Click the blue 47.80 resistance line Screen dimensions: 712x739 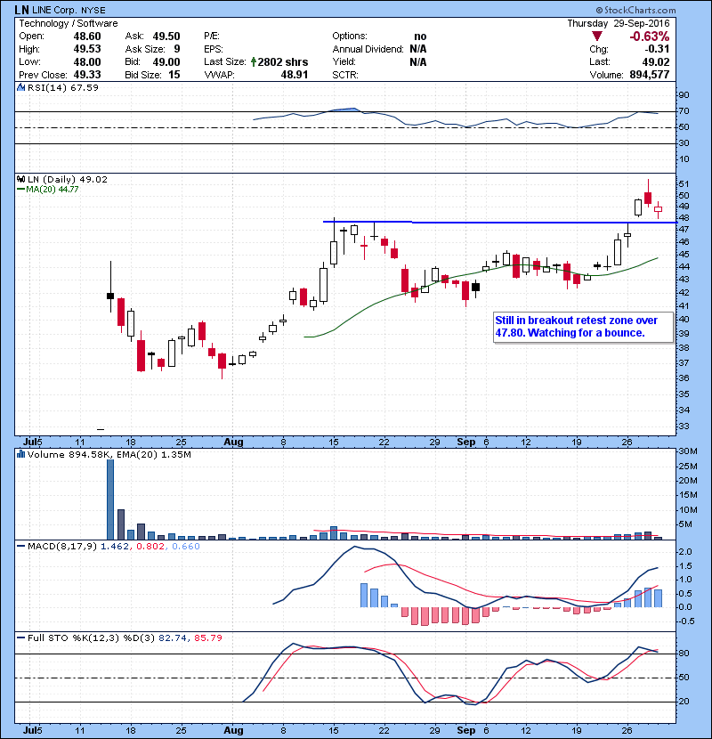click(x=499, y=222)
